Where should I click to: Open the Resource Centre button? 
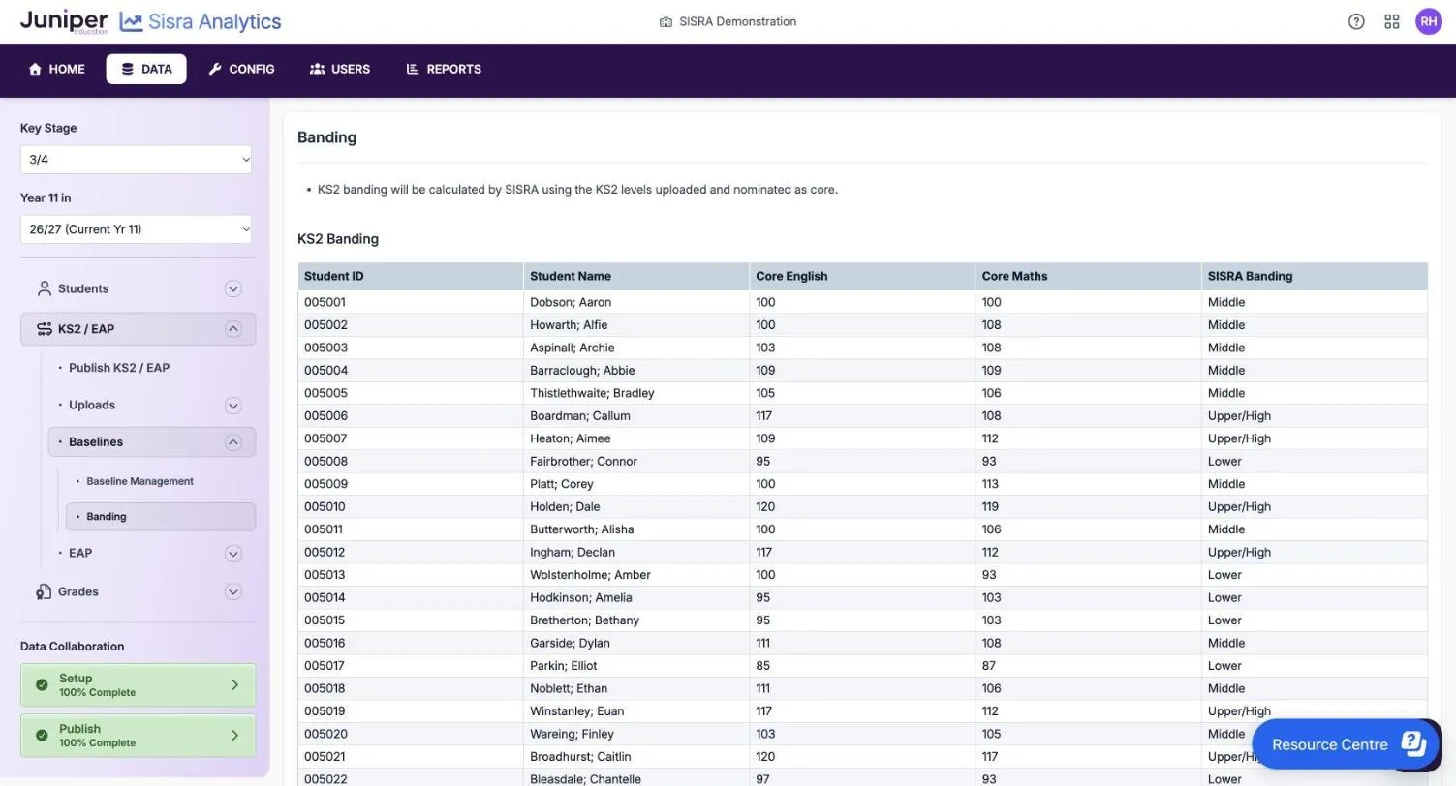[x=1348, y=744]
